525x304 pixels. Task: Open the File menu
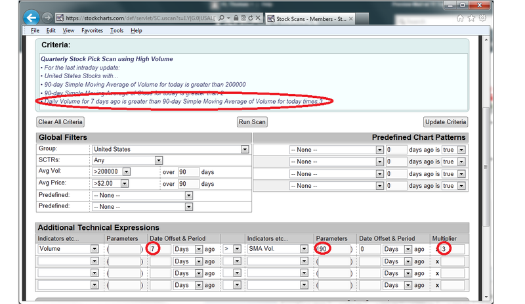tap(35, 30)
